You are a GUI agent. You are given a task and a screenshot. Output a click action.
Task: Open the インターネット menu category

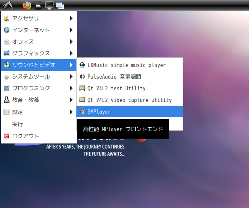pos(39,30)
